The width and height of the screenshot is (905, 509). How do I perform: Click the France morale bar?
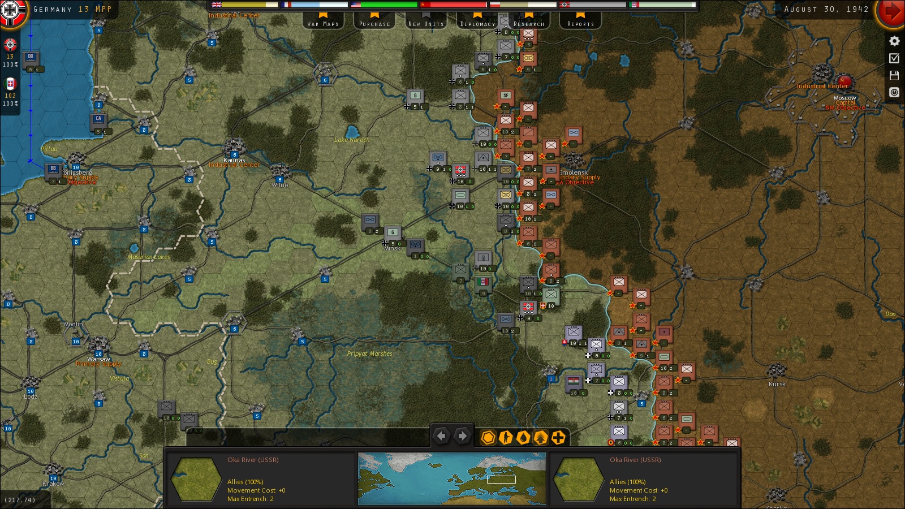314,5
